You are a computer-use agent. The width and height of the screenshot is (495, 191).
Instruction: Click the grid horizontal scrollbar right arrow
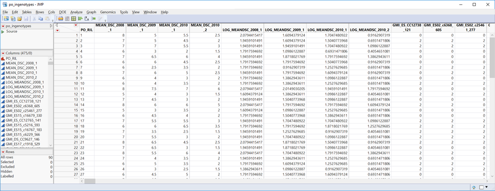tap(488, 181)
